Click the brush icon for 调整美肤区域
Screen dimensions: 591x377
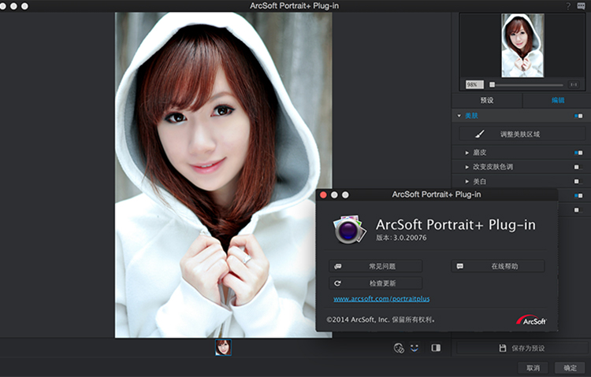tap(480, 135)
